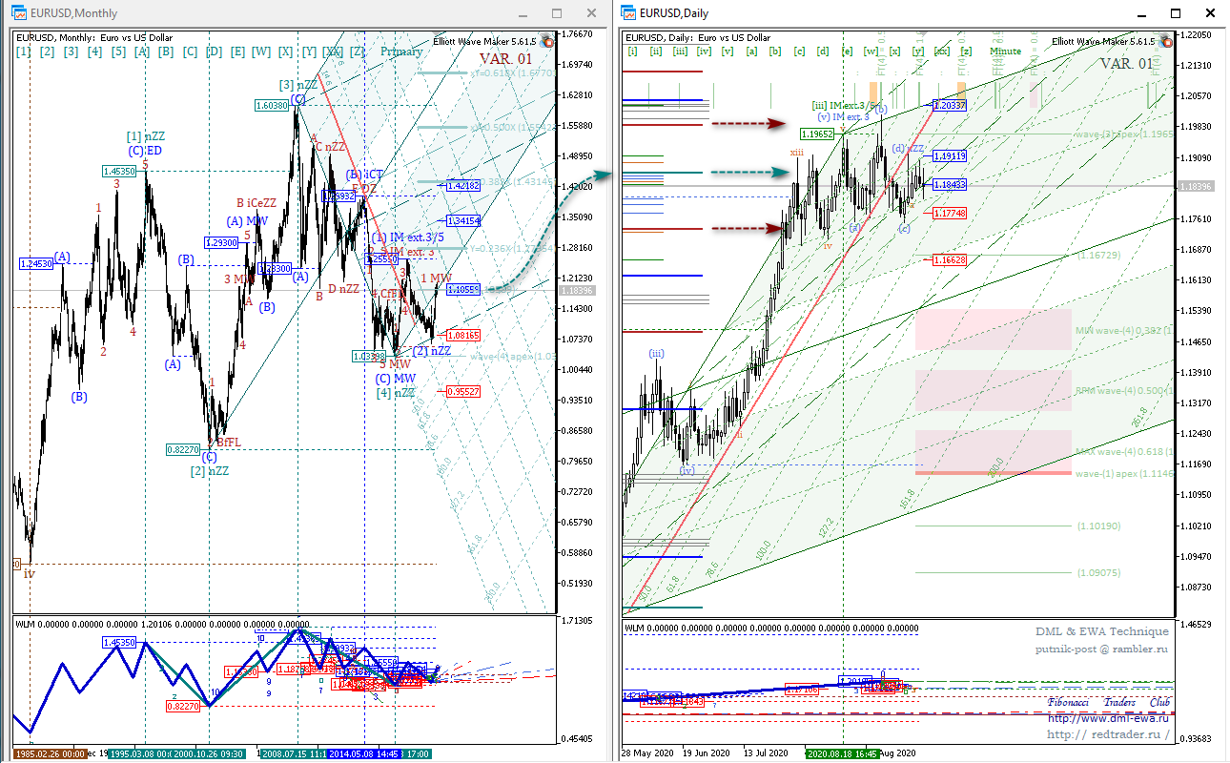Click the EURUSD,Monthly chart window icon

click(x=17, y=12)
